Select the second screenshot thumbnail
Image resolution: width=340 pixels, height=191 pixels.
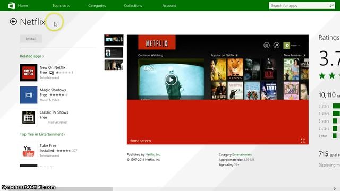coord(114,53)
